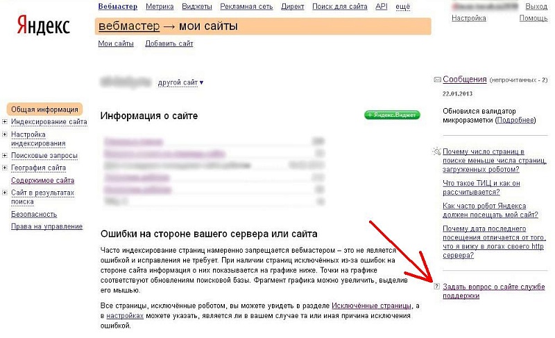This screenshot has width=555, height=338.
Task: Open the Настройка link in the header
Action: click(469, 18)
